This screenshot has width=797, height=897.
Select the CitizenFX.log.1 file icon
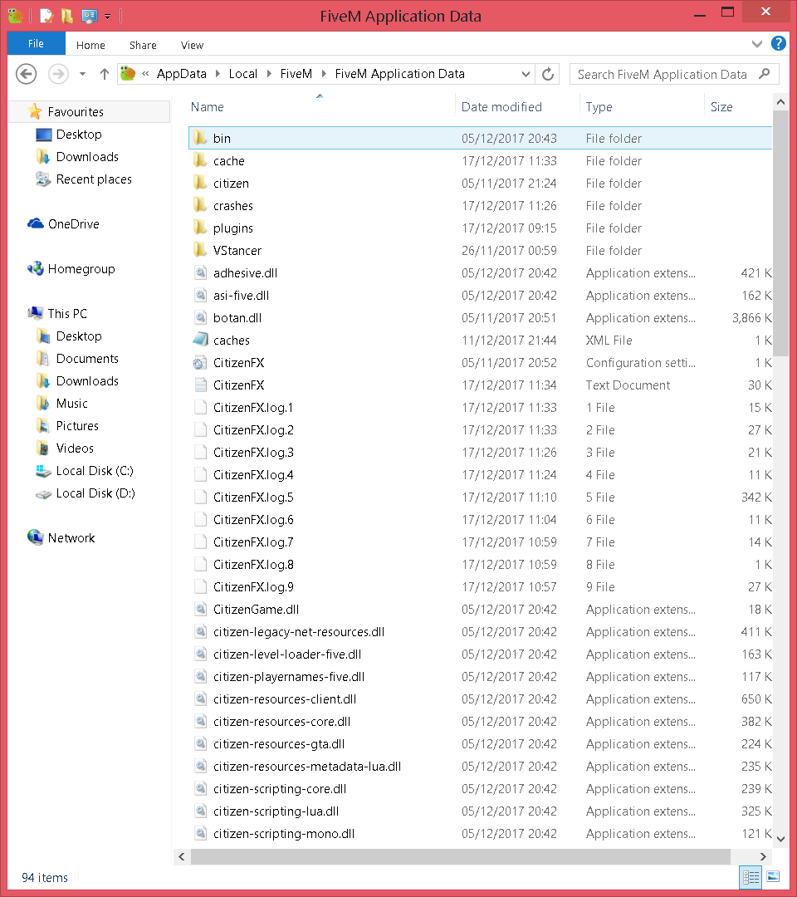point(201,407)
